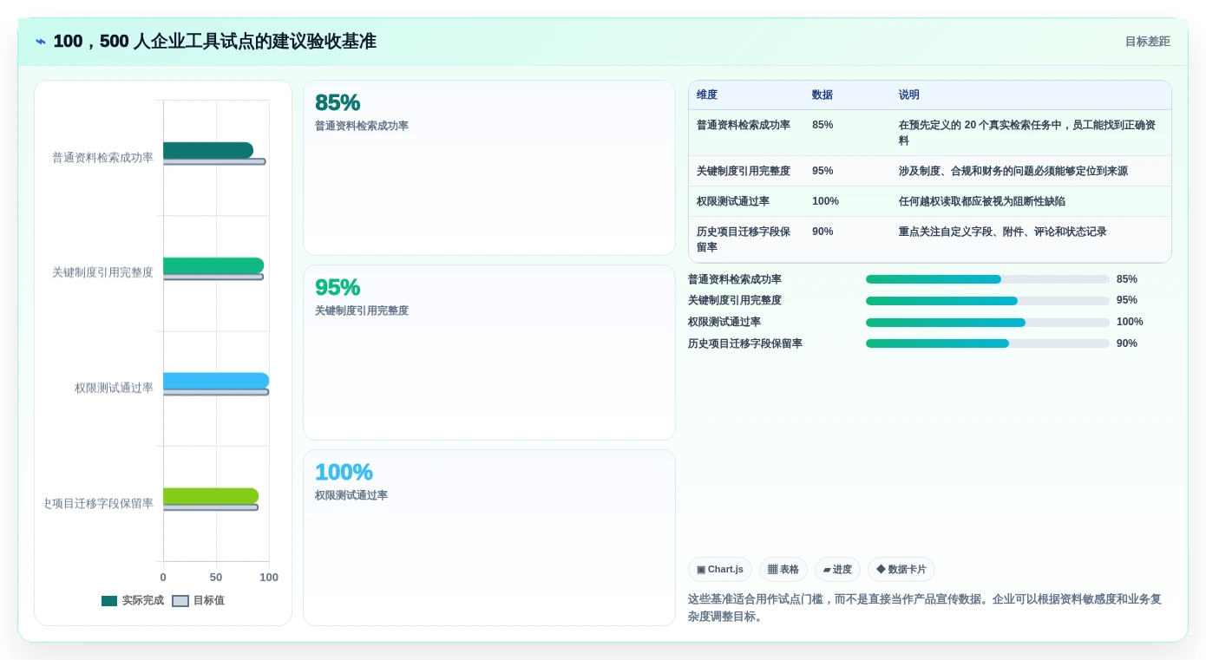Click the description 涉及制度、合规和财务的问题必须能够定位到来源
This screenshot has width=1206, height=660.
1013,171
